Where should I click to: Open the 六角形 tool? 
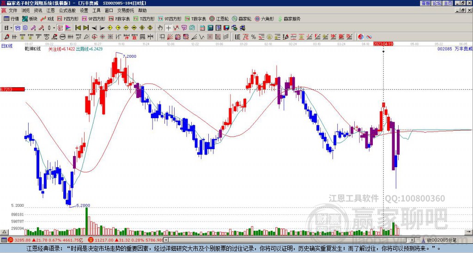pyautogui.click(x=264, y=18)
